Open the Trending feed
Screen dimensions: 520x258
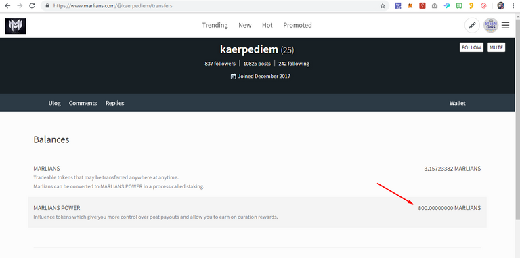215,25
